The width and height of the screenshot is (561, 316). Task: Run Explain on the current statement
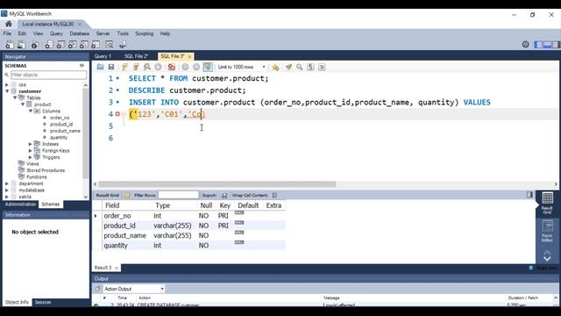point(146,67)
